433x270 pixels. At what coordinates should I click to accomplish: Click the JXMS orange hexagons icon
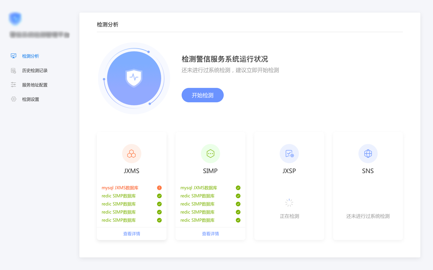coord(132,154)
